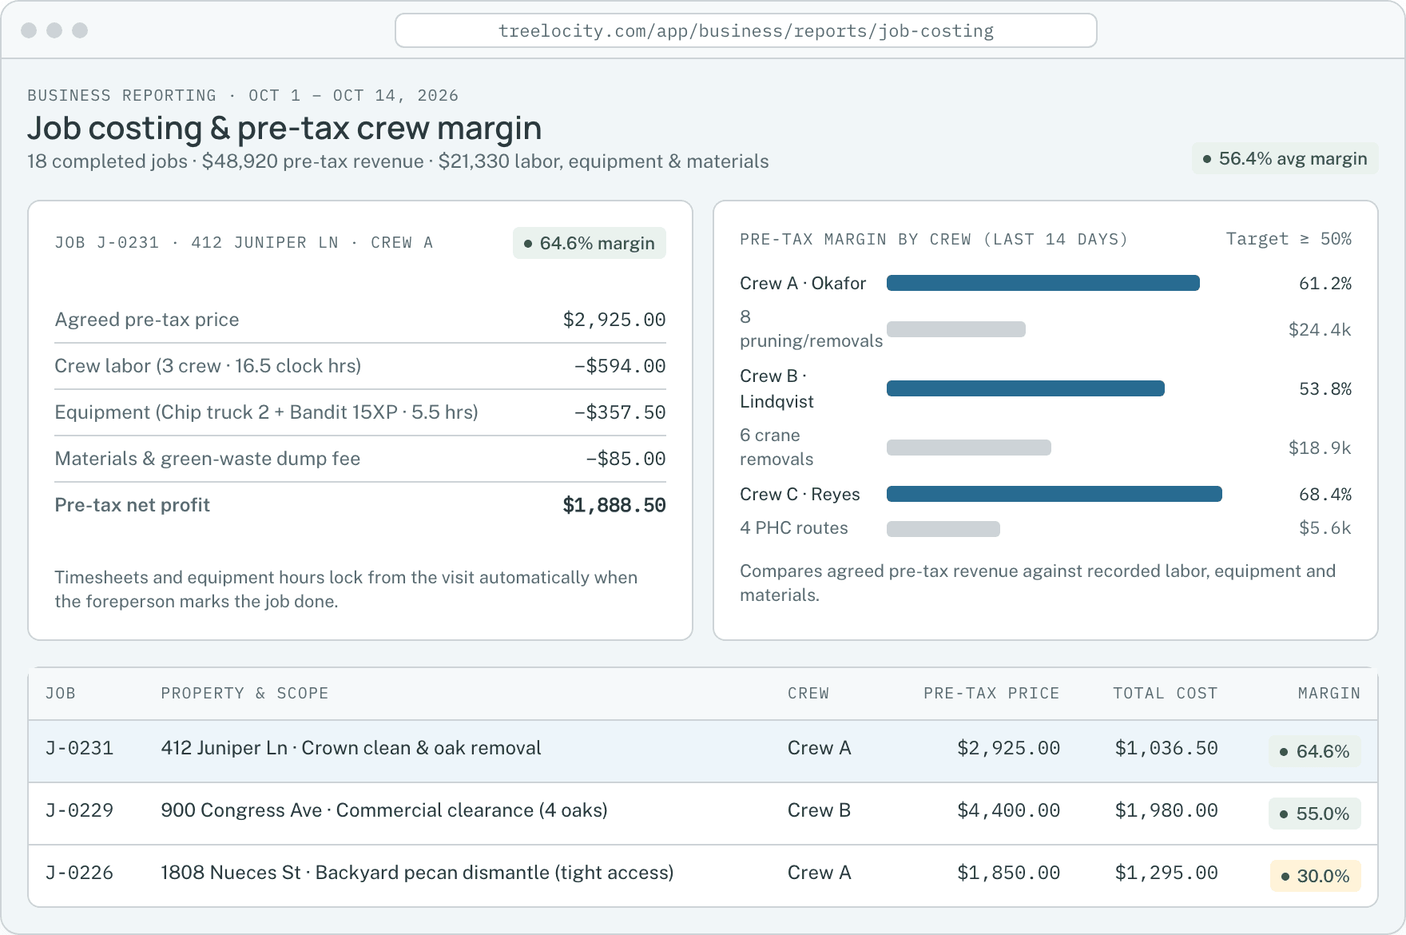Click the Crew C · Reyes margin bar

click(x=1054, y=494)
